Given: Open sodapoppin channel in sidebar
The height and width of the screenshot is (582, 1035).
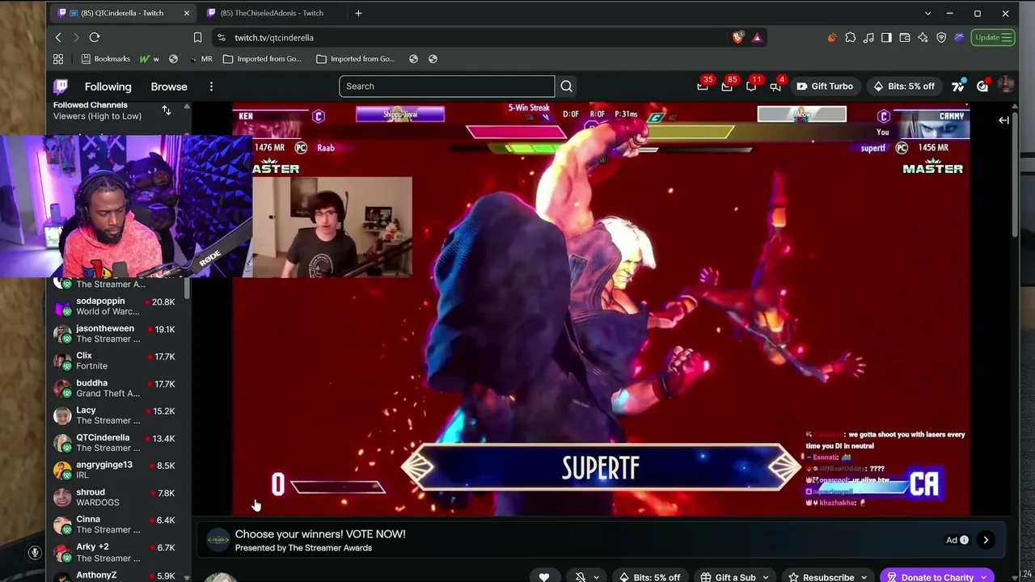Looking at the screenshot, I should coord(120,306).
